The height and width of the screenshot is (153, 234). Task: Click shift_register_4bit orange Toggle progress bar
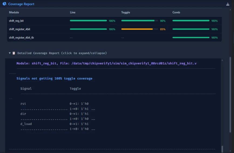140,29
